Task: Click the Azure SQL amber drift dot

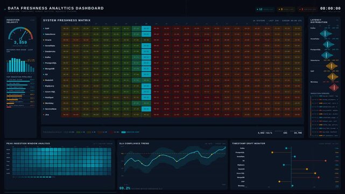Action: (315, 174)
